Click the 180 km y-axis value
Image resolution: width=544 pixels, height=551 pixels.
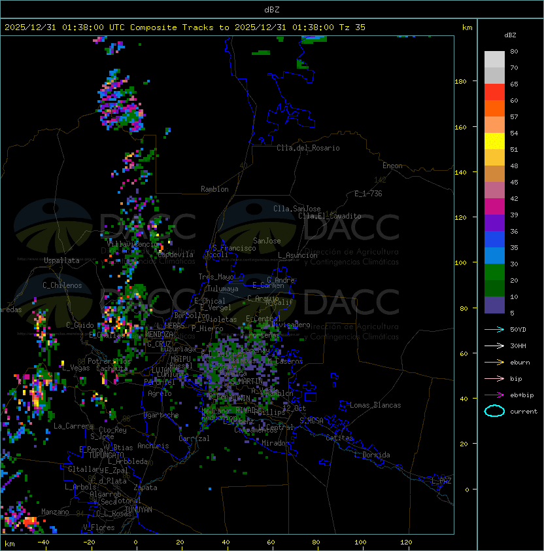click(460, 82)
